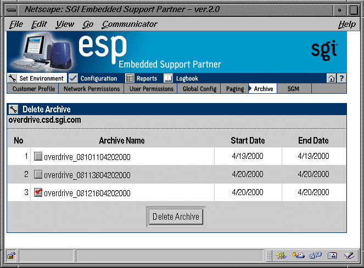Open help with the question mark icon
Viewport: 364px width, 268px height.
click(341, 78)
